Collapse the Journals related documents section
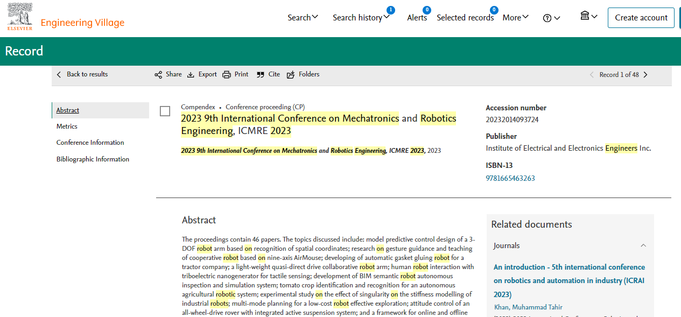681x317 pixels. (643, 245)
